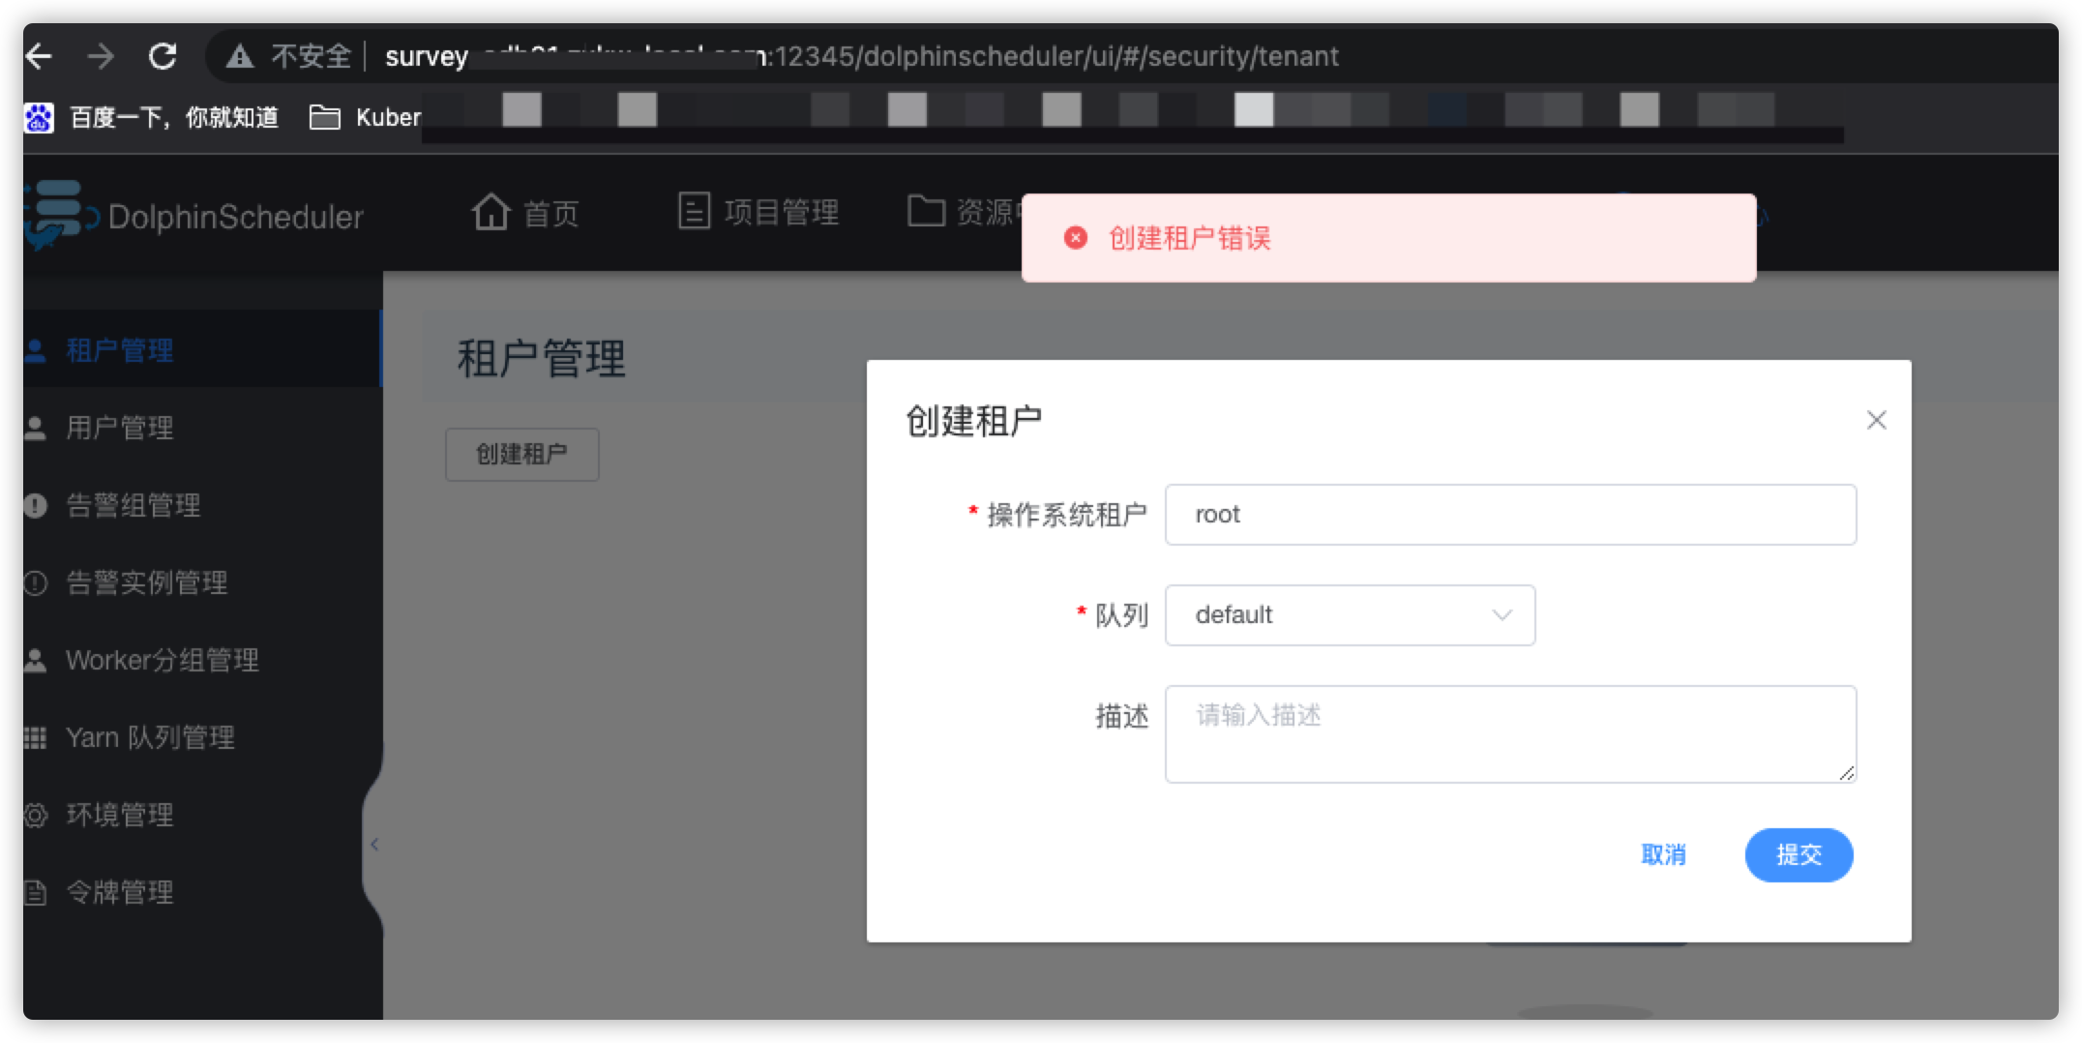
Task: Click the 环境管理 gear icon
Action: (35, 815)
